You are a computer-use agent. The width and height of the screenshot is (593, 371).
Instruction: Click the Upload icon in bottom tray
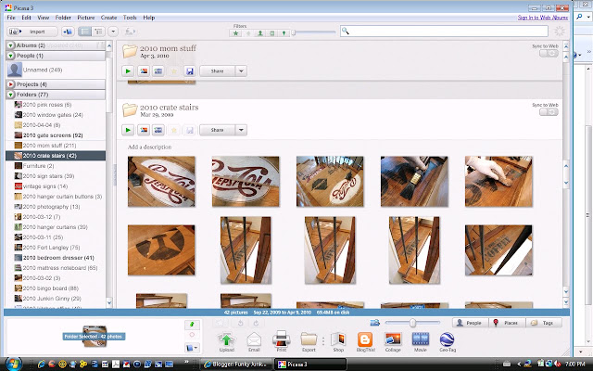(x=226, y=339)
